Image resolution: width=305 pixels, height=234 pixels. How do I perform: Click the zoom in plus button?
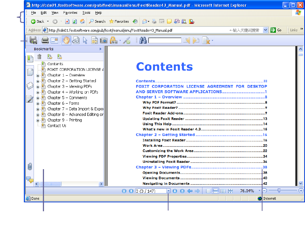301,191
